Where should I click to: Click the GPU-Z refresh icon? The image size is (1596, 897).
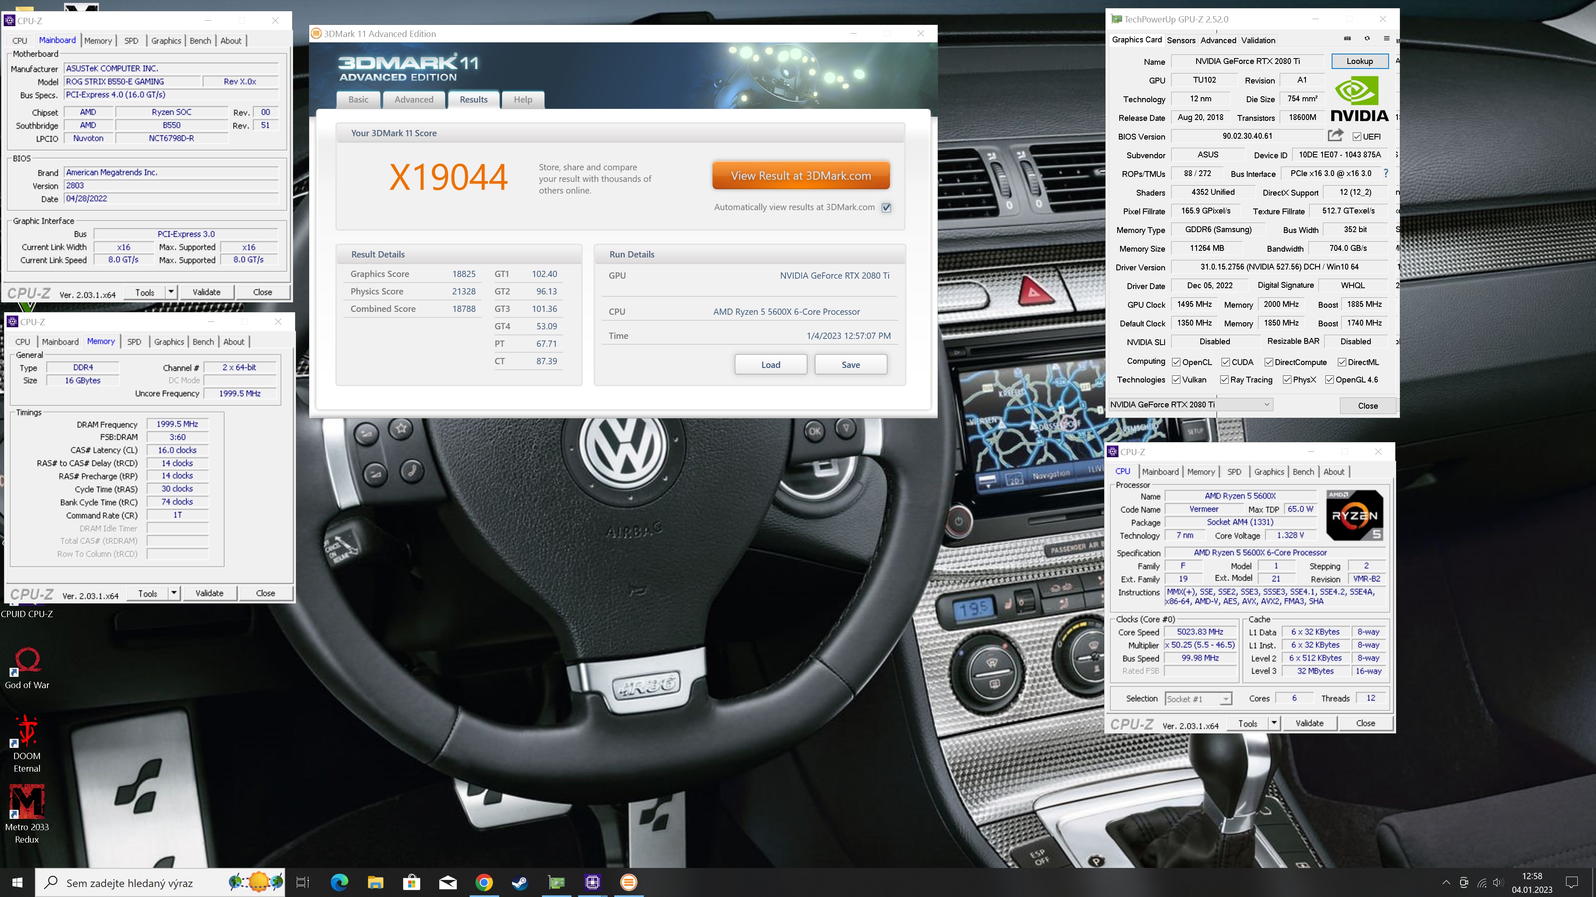coord(1367,38)
